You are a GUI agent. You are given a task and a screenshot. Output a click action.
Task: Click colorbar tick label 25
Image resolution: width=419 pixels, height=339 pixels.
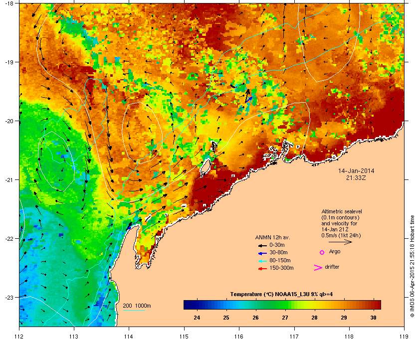[x=226, y=318]
